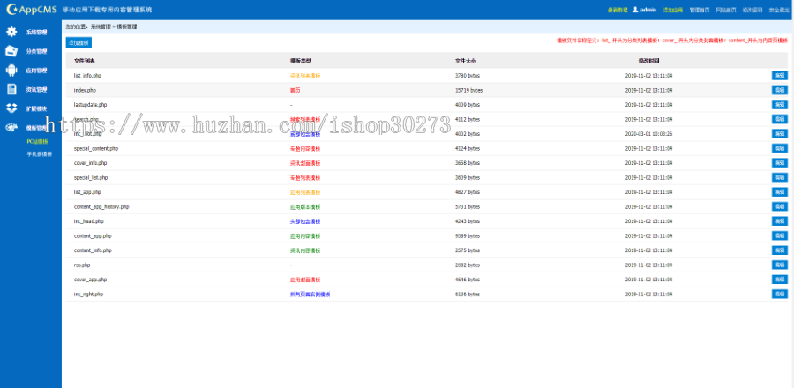Click the 6136 bytes size value
794x388 pixels.
click(x=468, y=294)
